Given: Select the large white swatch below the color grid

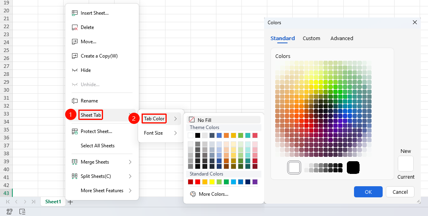Looking at the screenshot, I should pyautogui.click(x=294, y=168).
